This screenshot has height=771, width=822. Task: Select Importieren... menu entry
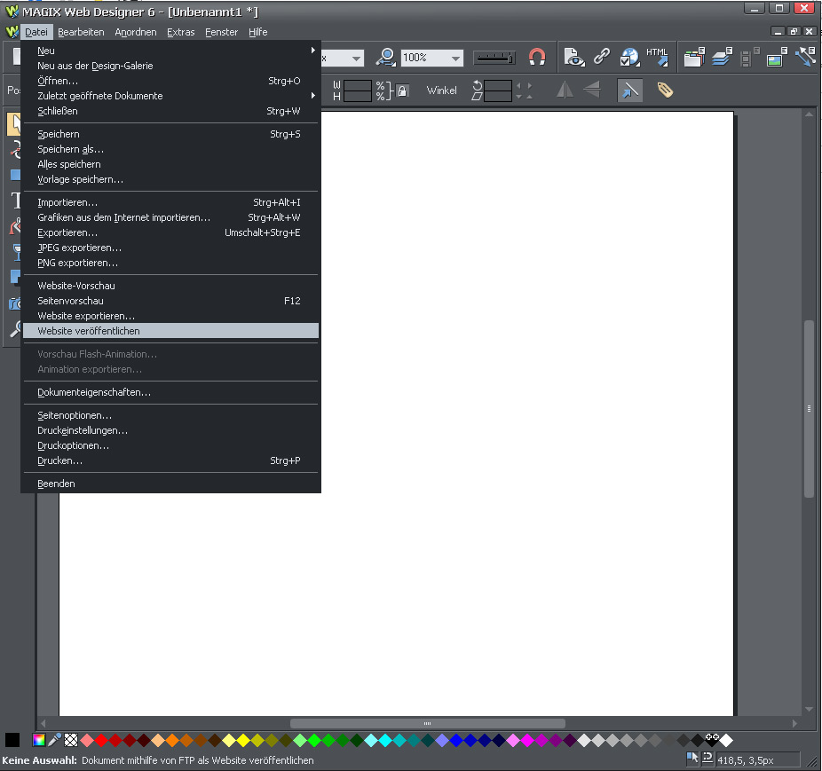click(171, 202)
